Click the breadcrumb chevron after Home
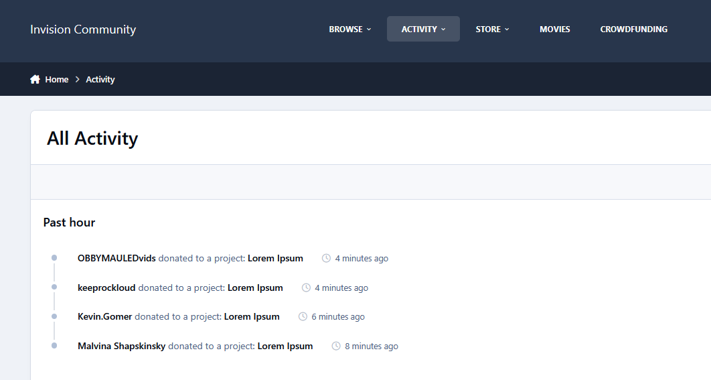The width and height of the screenshot is (711, 380). (x=77, y=80)
